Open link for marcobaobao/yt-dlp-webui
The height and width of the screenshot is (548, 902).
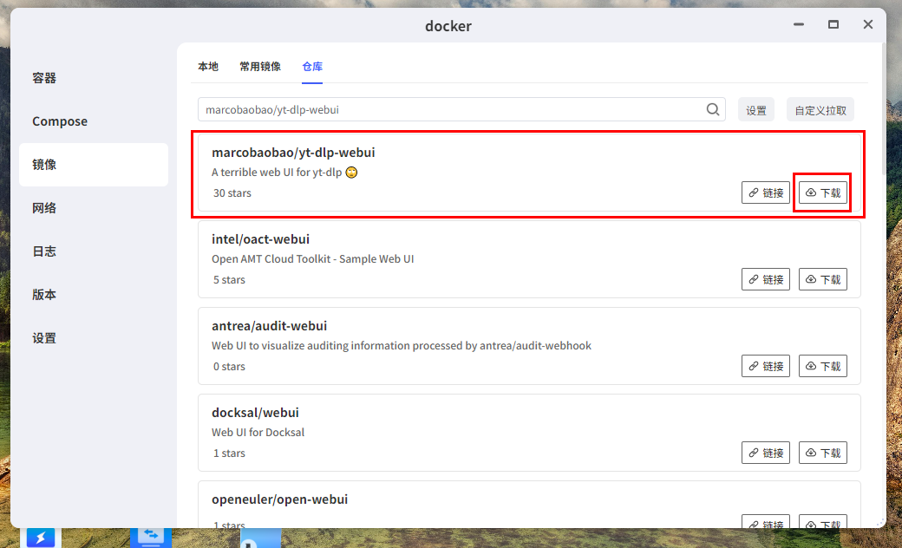[x=766, y=192]
